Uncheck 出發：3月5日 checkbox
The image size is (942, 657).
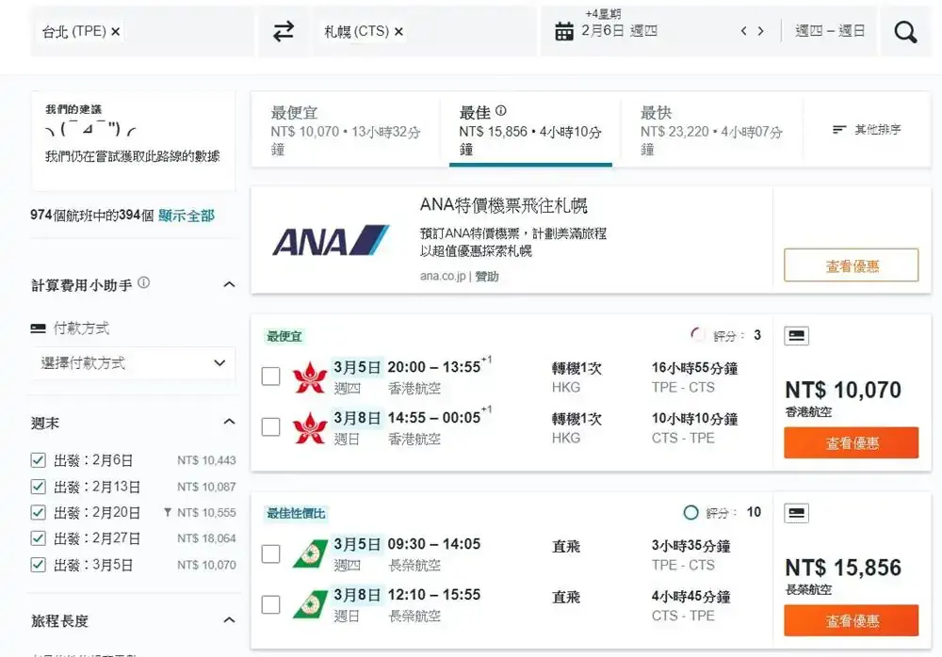click(x=38, y=565)
